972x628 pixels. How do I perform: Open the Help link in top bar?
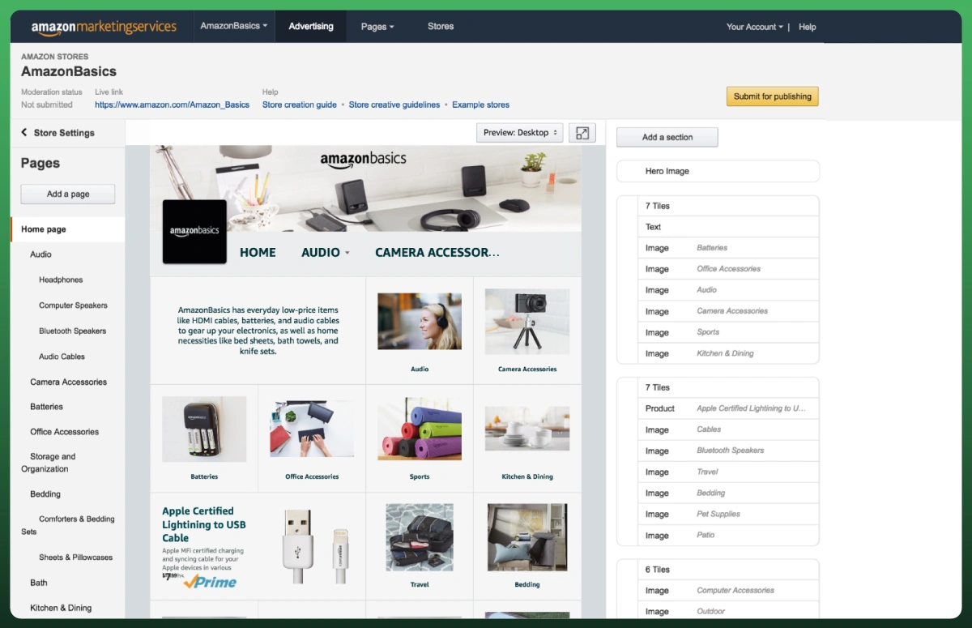coord(807,27)
